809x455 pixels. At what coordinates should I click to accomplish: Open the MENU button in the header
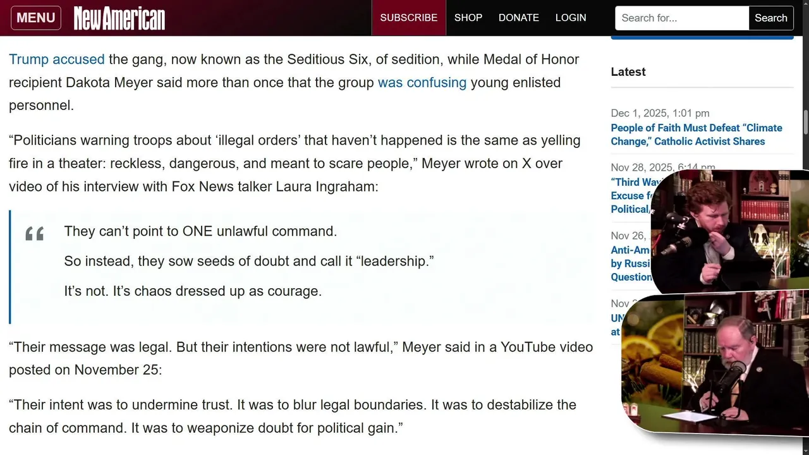36,18
